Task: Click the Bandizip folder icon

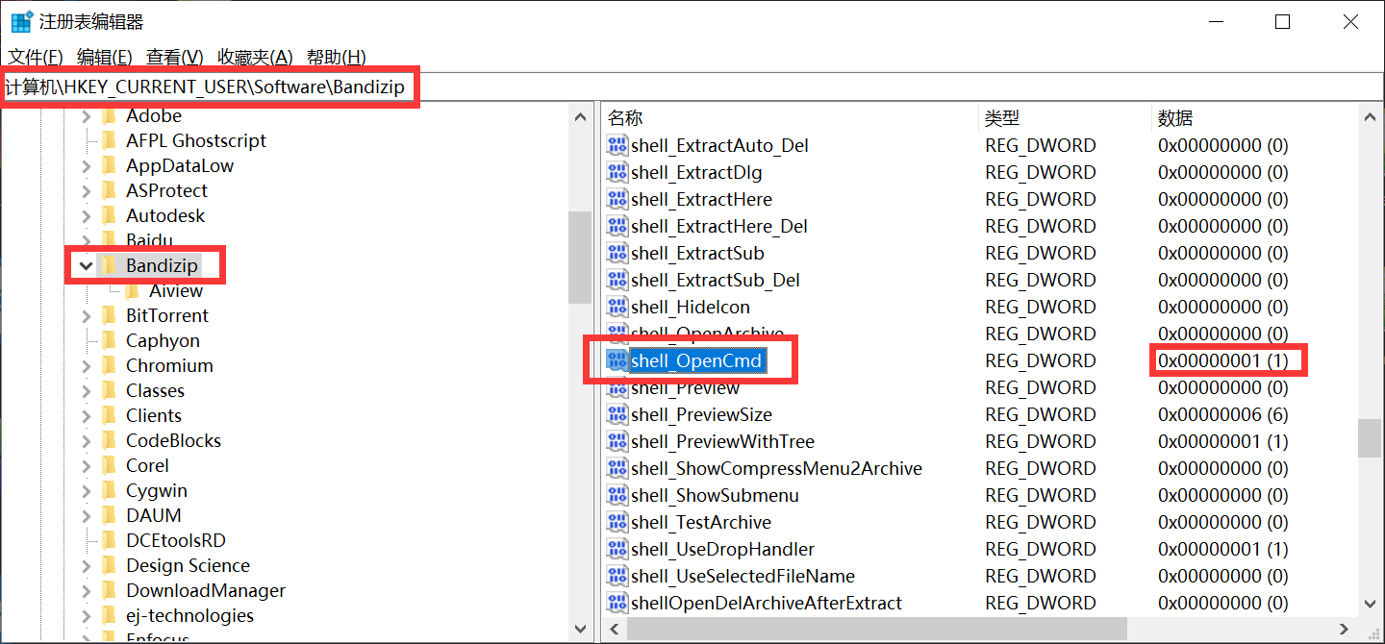Action: click(x=110, y=266)
